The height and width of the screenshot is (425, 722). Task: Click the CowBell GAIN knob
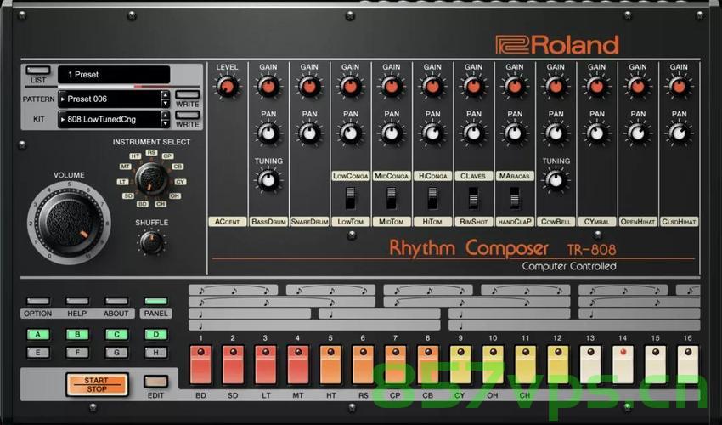tap(556, 86)
